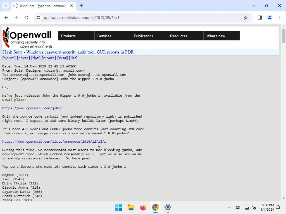The image size is (286, 214).
Task: Open the notifications bell
Action: click(278, 207)
